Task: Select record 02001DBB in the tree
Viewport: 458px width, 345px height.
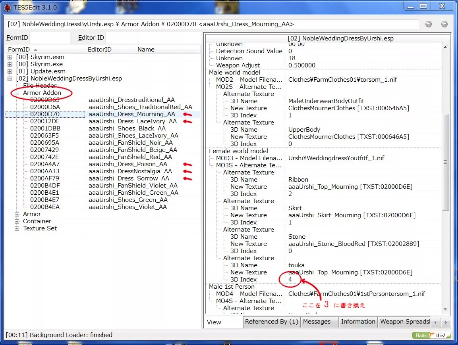Action: pyautogui.click(x=45, y=128)
